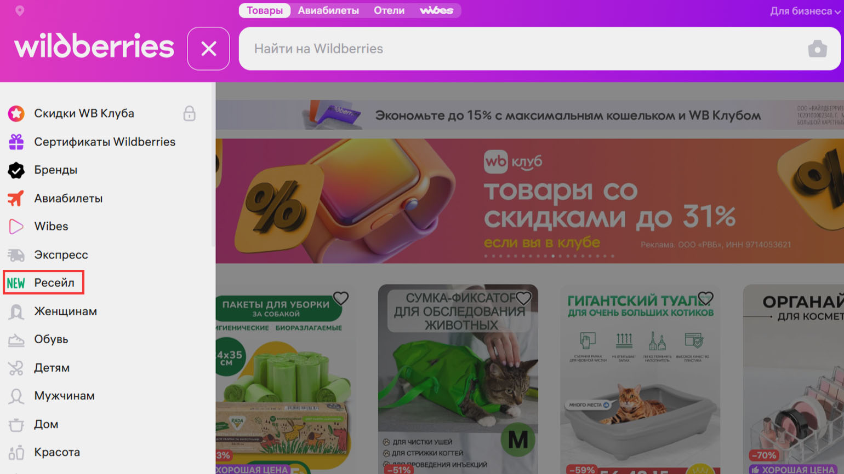The height and width of the screenshot is (474, 844).
Task: Click the highlighted banner carousel dot
Action: [553, 256]
